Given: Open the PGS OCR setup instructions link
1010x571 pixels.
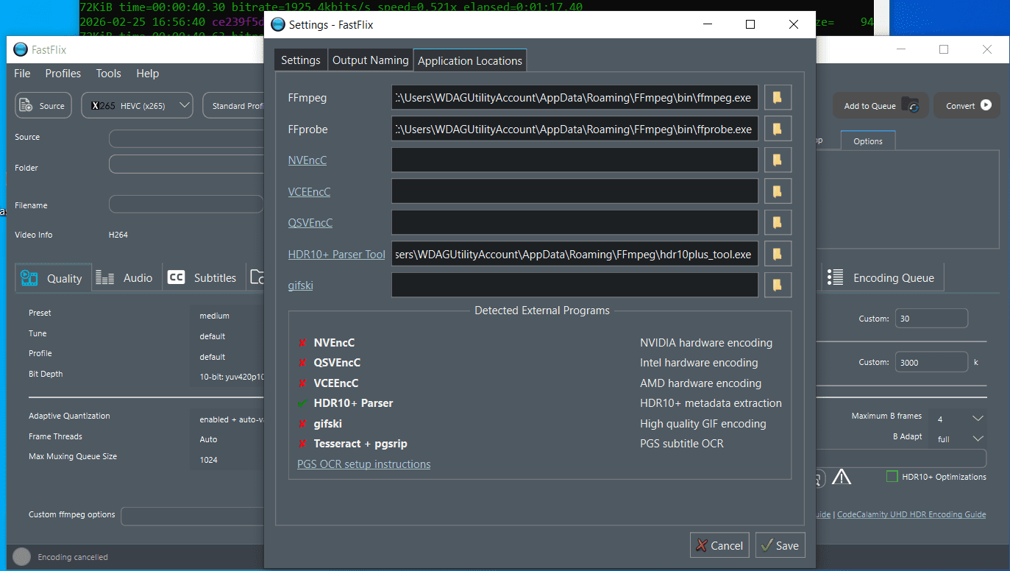Looking at the screenshot, I should 364,464.
